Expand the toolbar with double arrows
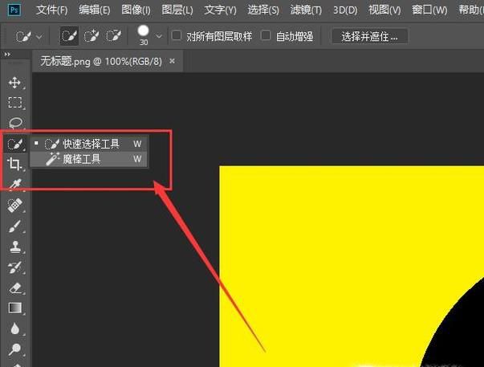484x367 pixels. (7, 55)
